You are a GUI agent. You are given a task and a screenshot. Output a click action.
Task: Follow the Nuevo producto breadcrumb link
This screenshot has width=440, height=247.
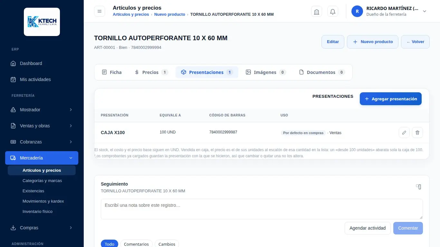170,14
